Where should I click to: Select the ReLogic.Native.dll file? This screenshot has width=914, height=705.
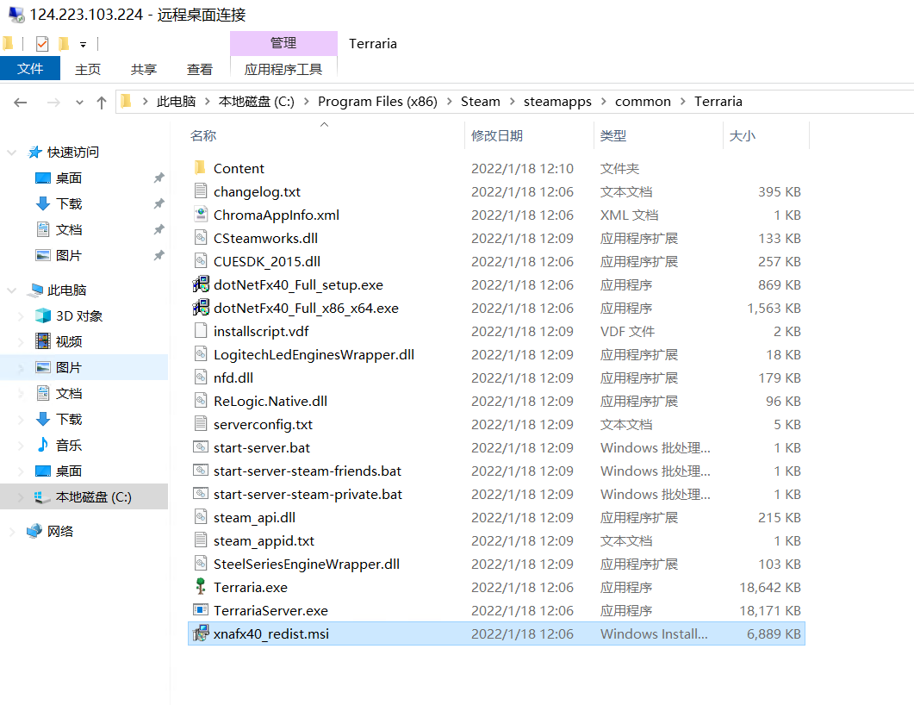click(496, 401)
